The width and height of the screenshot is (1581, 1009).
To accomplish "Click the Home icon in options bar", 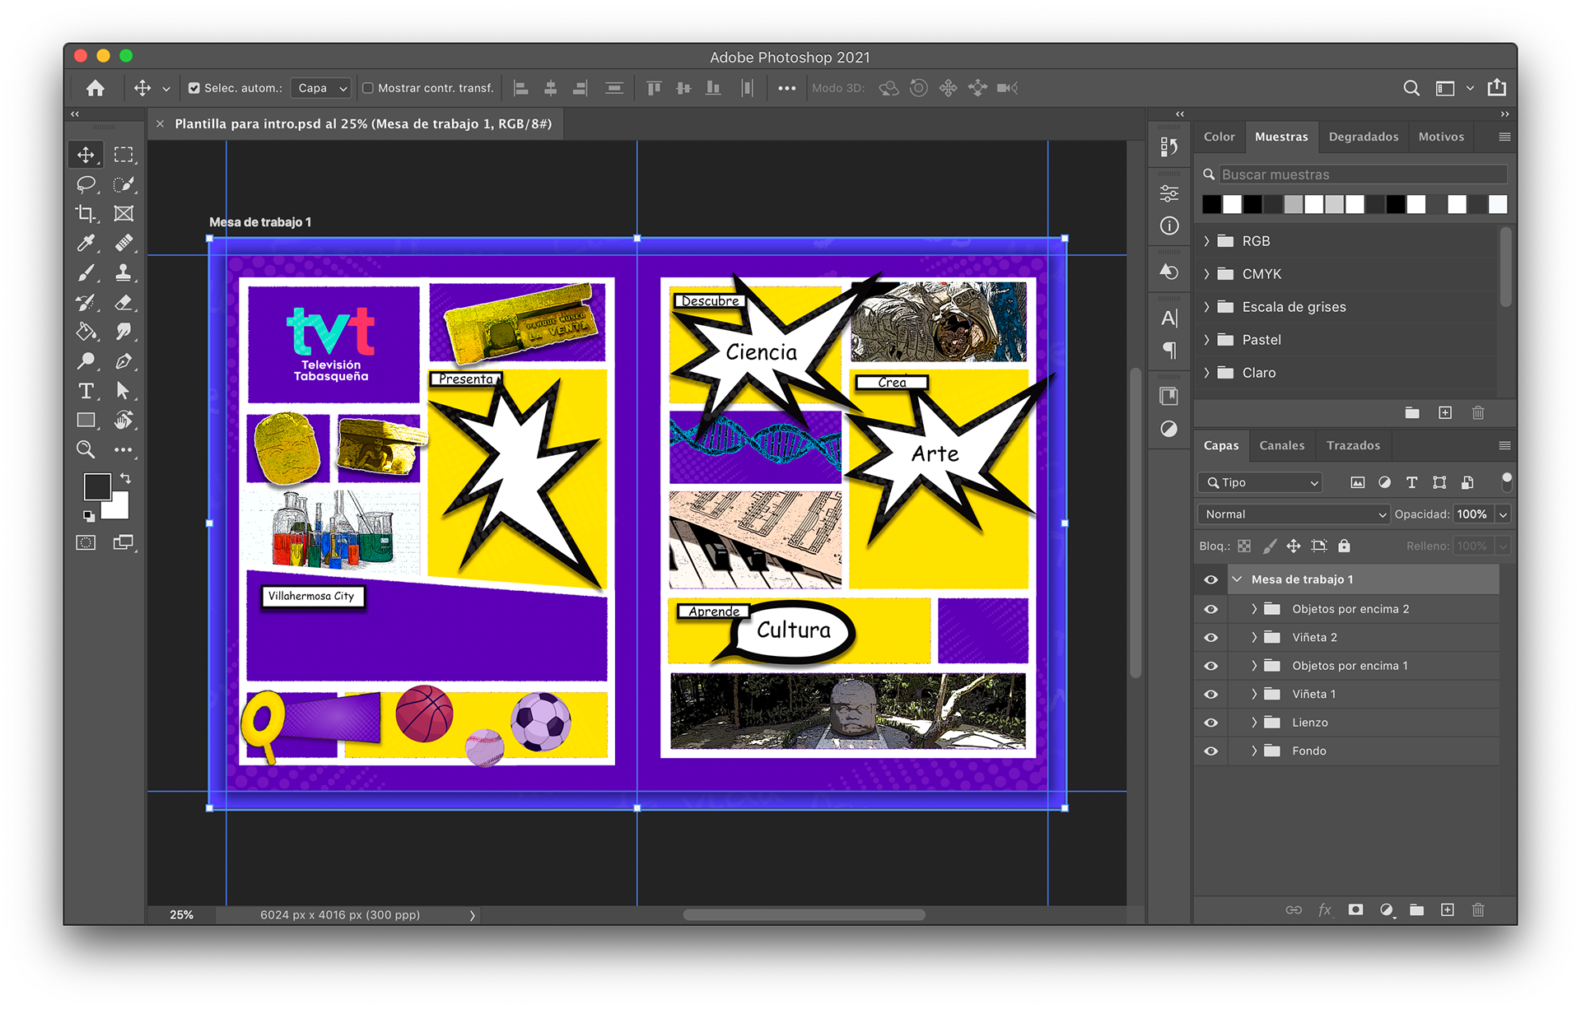I will pos(96,88).
